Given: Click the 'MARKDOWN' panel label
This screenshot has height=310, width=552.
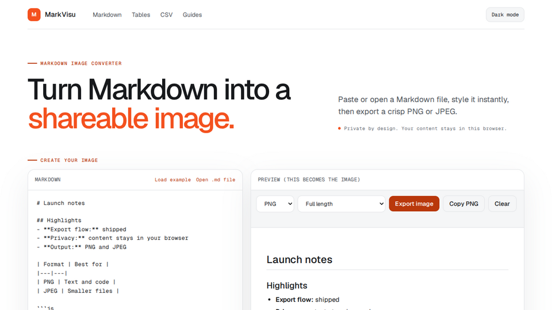Looking at the screenshot, I should pos(48,180).
